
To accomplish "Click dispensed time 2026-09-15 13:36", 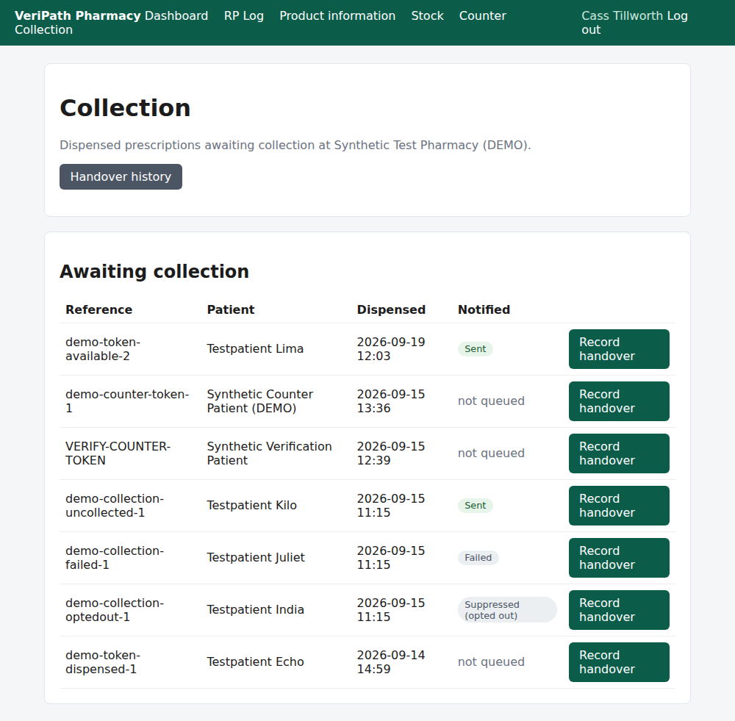I will (x=391, y=401).
